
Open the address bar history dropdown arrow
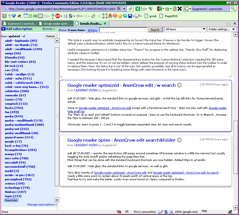click(x=124, y=9)
